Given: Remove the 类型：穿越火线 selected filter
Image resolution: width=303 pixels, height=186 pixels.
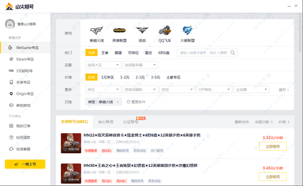Looking at the screenshot, I should click(118, 102).
